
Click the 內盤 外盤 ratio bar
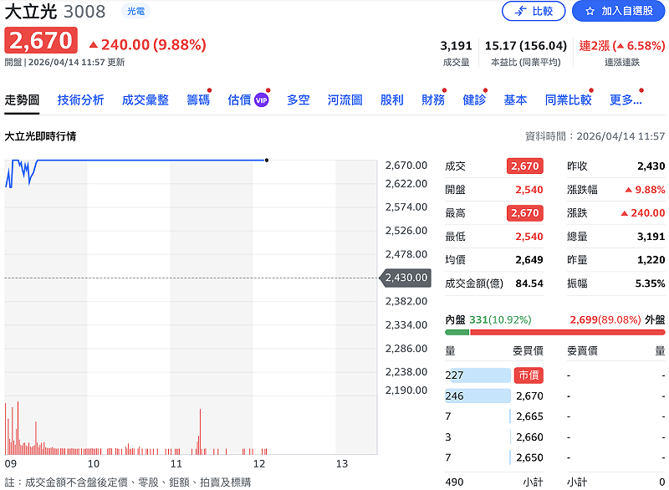pyautogui.click(x=554, y=332)
